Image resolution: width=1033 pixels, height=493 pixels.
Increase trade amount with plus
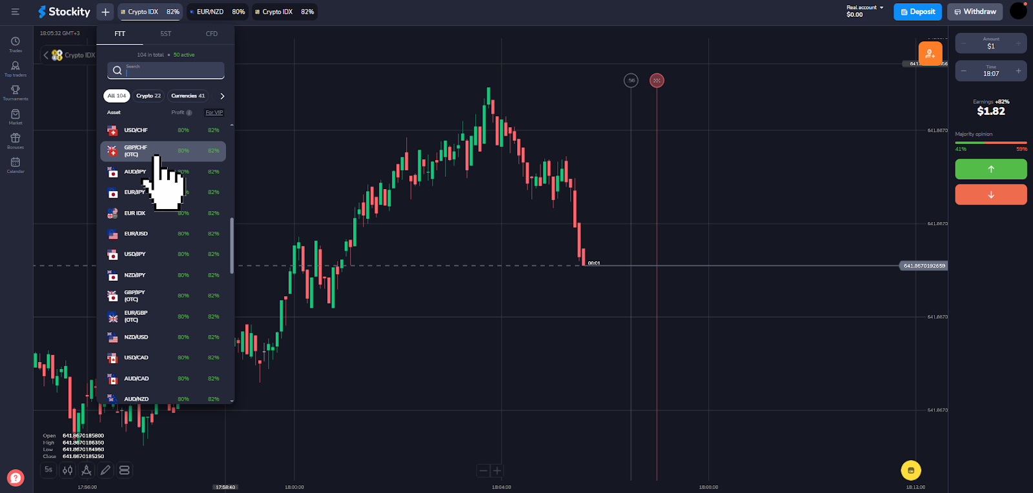(1019, 43)
